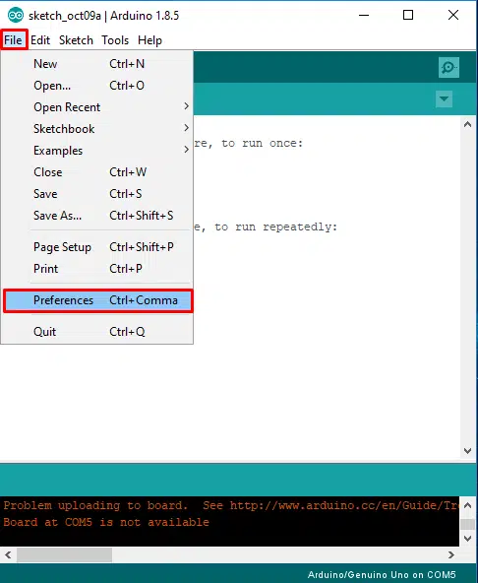Click the Arduino logo in title bar

click(16, 15)
